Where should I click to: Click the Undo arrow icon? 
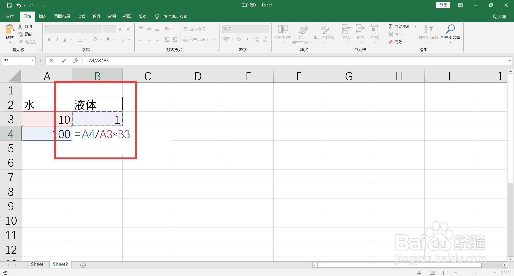tap(18, 5)
